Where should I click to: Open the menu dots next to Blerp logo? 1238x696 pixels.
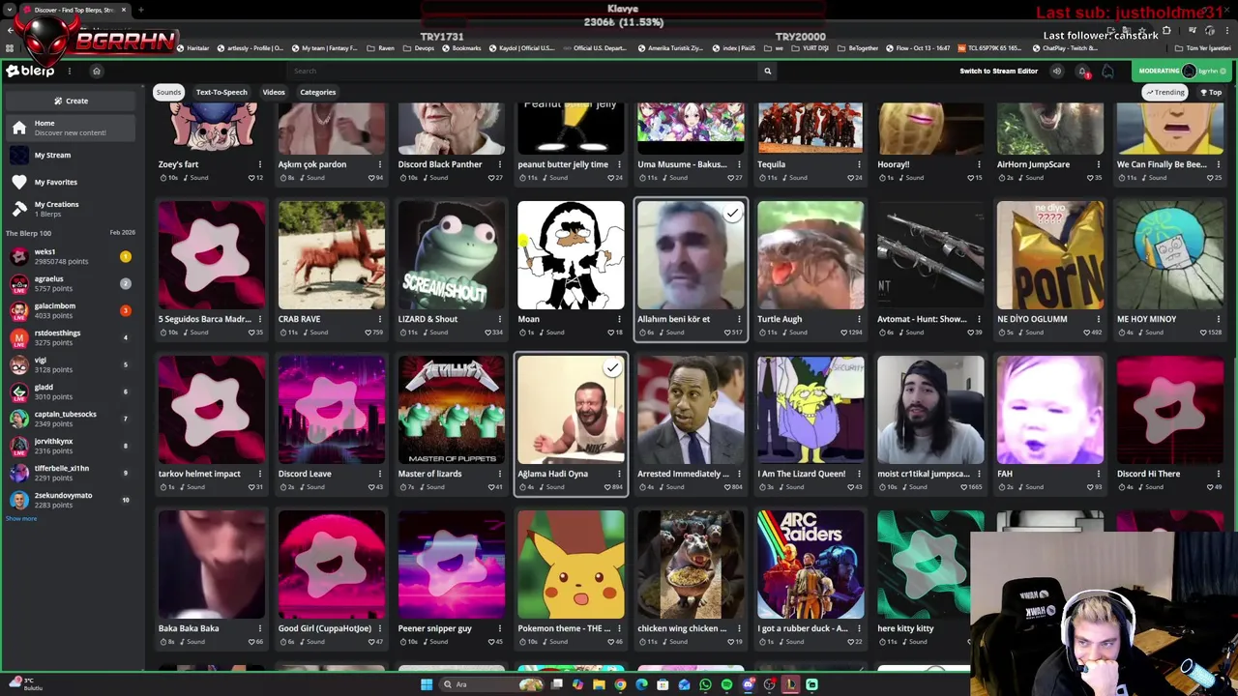click(70, 71)
